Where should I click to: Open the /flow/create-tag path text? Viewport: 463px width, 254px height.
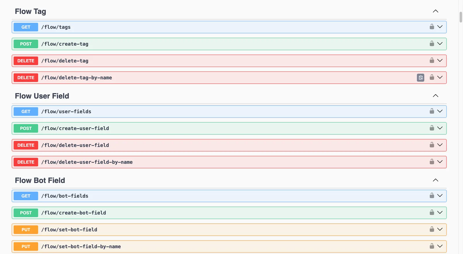[65, 44]
